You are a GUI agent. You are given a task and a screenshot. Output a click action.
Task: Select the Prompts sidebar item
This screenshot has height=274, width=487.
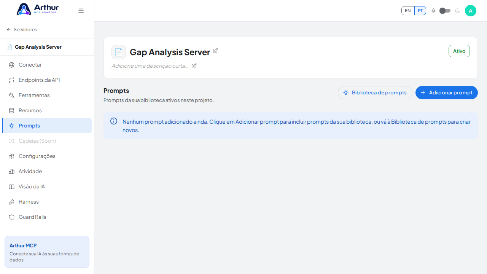click(47, 126)
